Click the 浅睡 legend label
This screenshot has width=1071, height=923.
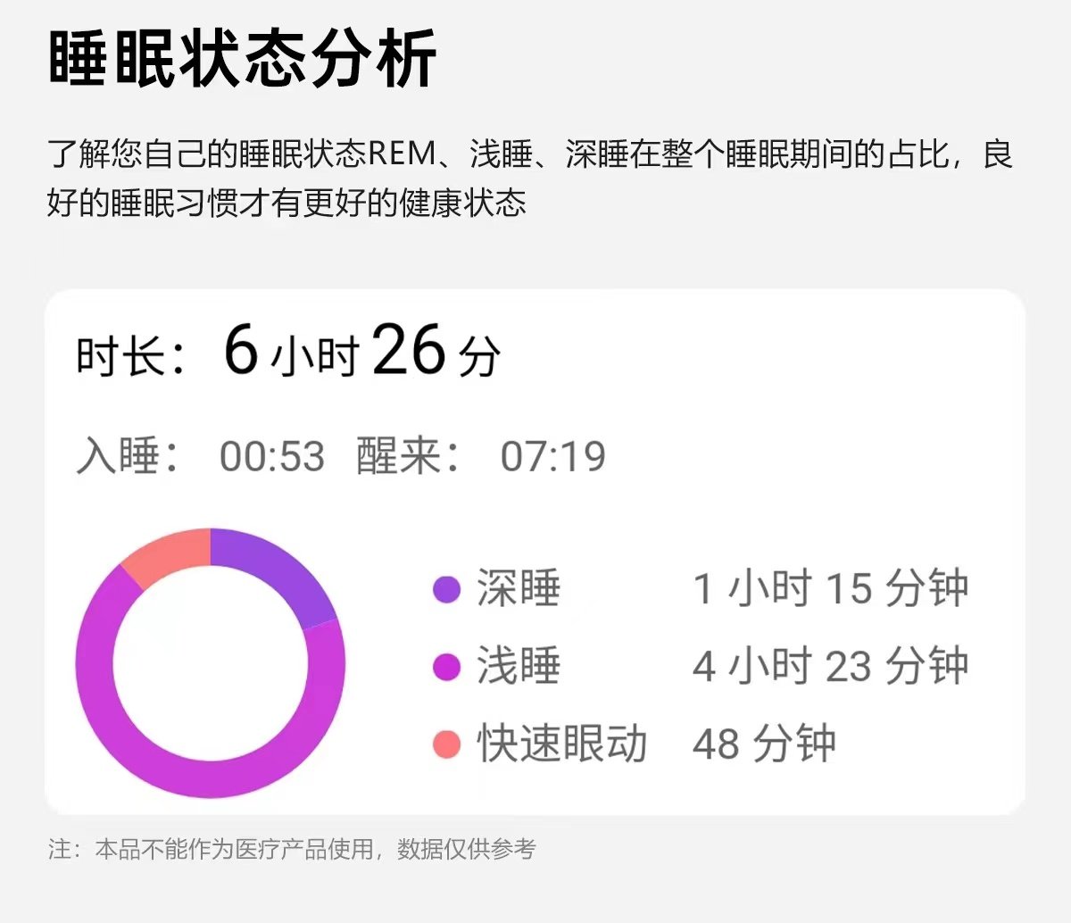point(519,667)
